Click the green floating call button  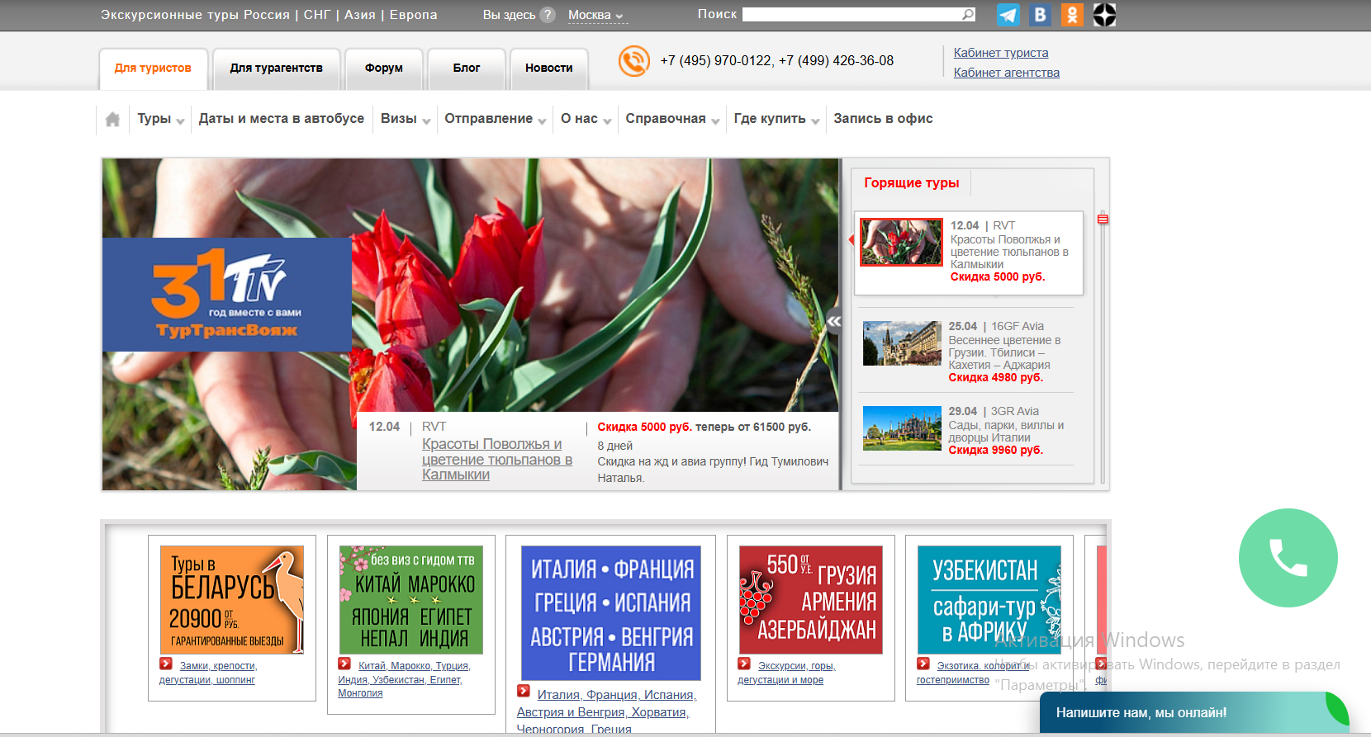(1288, 558)
